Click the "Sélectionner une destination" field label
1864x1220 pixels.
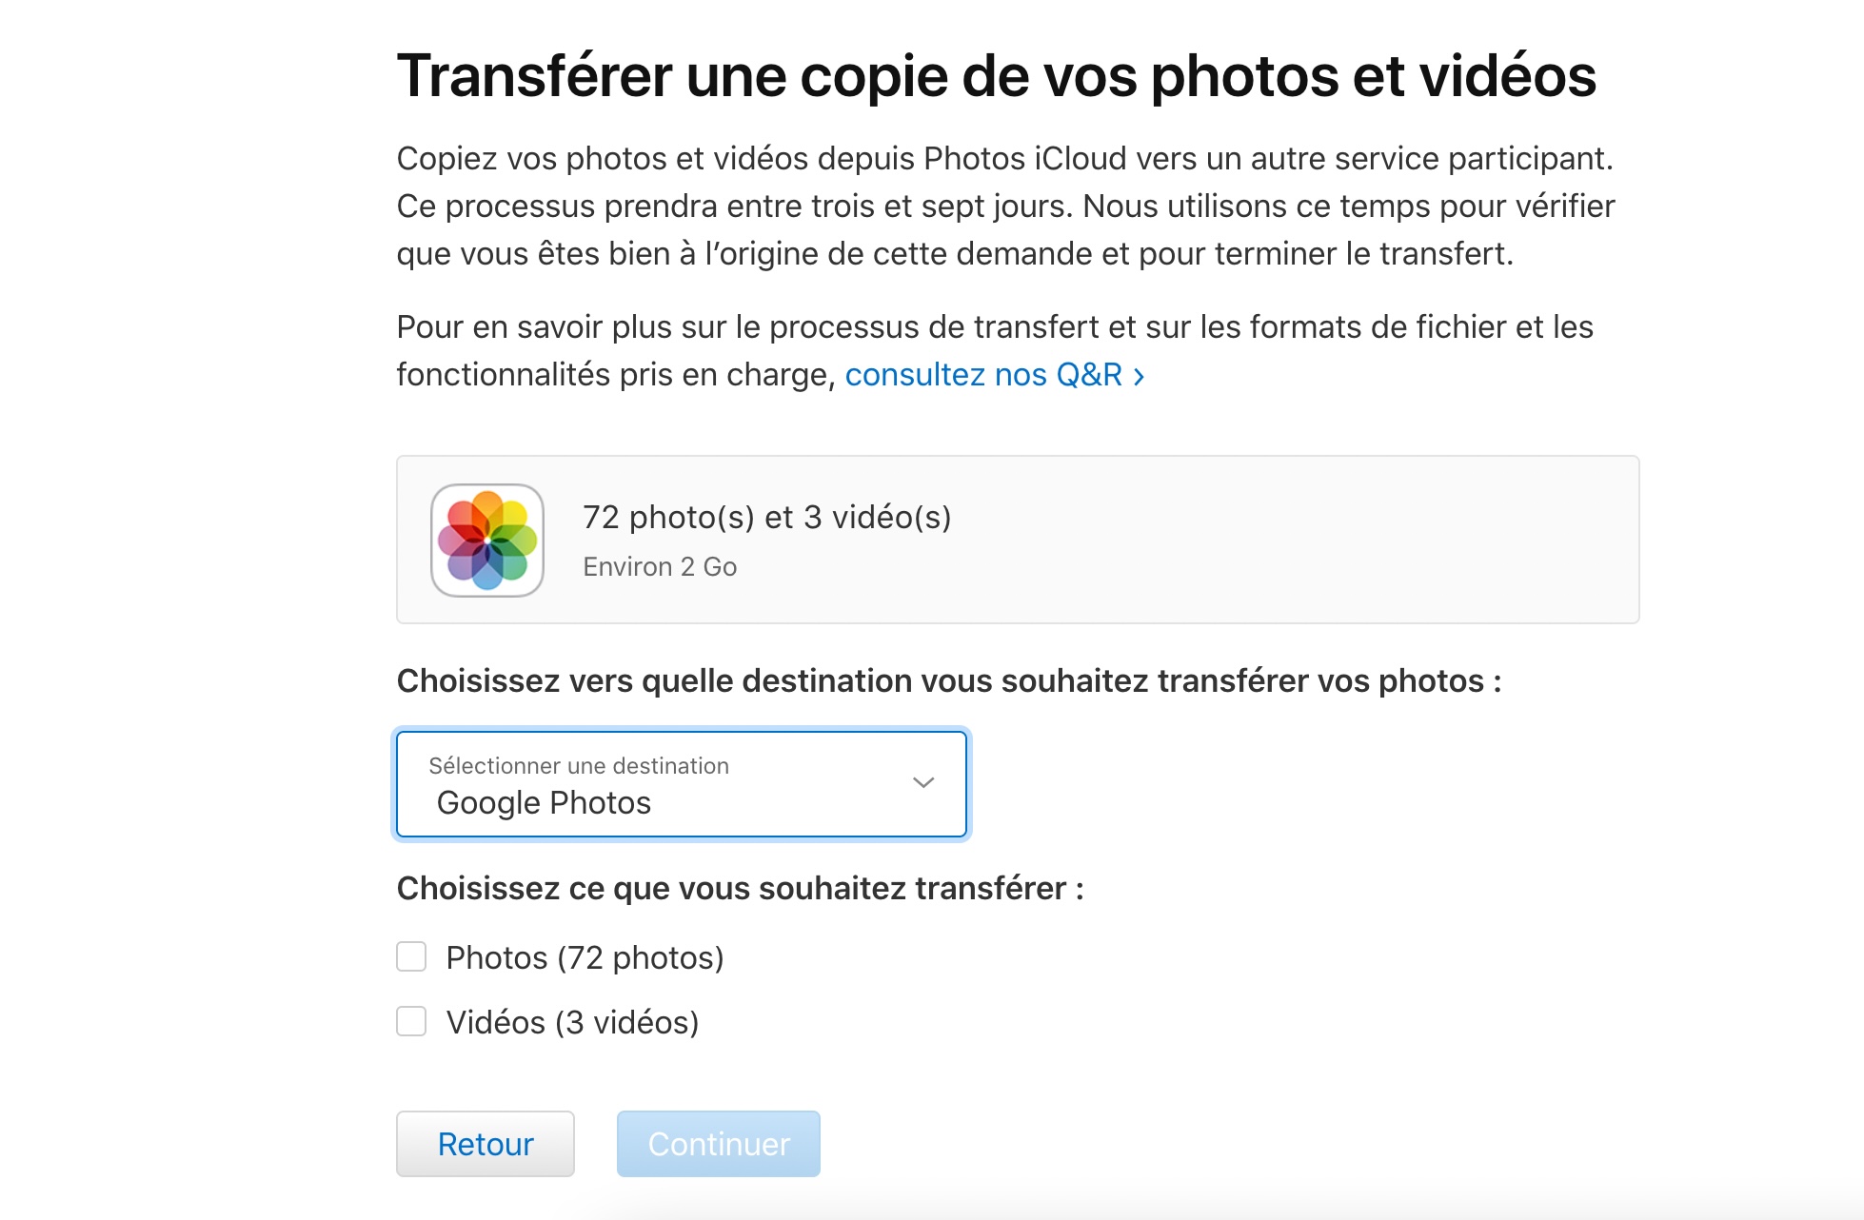pyautogui.click(x=578, y=766)
